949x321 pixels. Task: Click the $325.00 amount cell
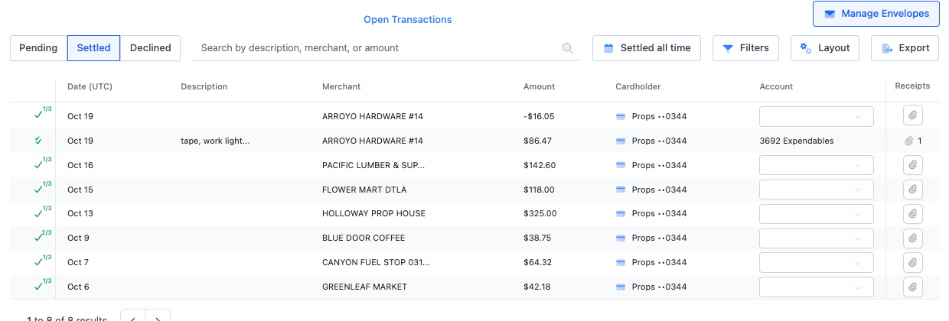pyautogui.click(x=540, y=213)
